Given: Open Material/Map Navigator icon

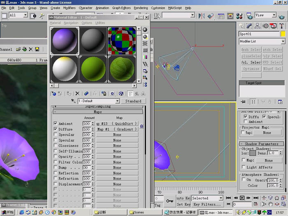Looking at the screenshot, I should 145,85.
